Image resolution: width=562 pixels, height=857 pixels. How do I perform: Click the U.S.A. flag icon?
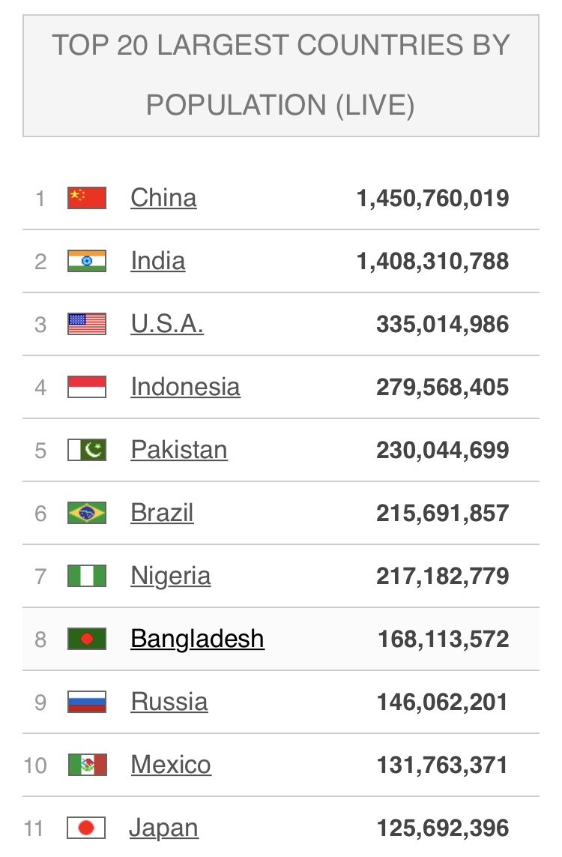(87, 324)
